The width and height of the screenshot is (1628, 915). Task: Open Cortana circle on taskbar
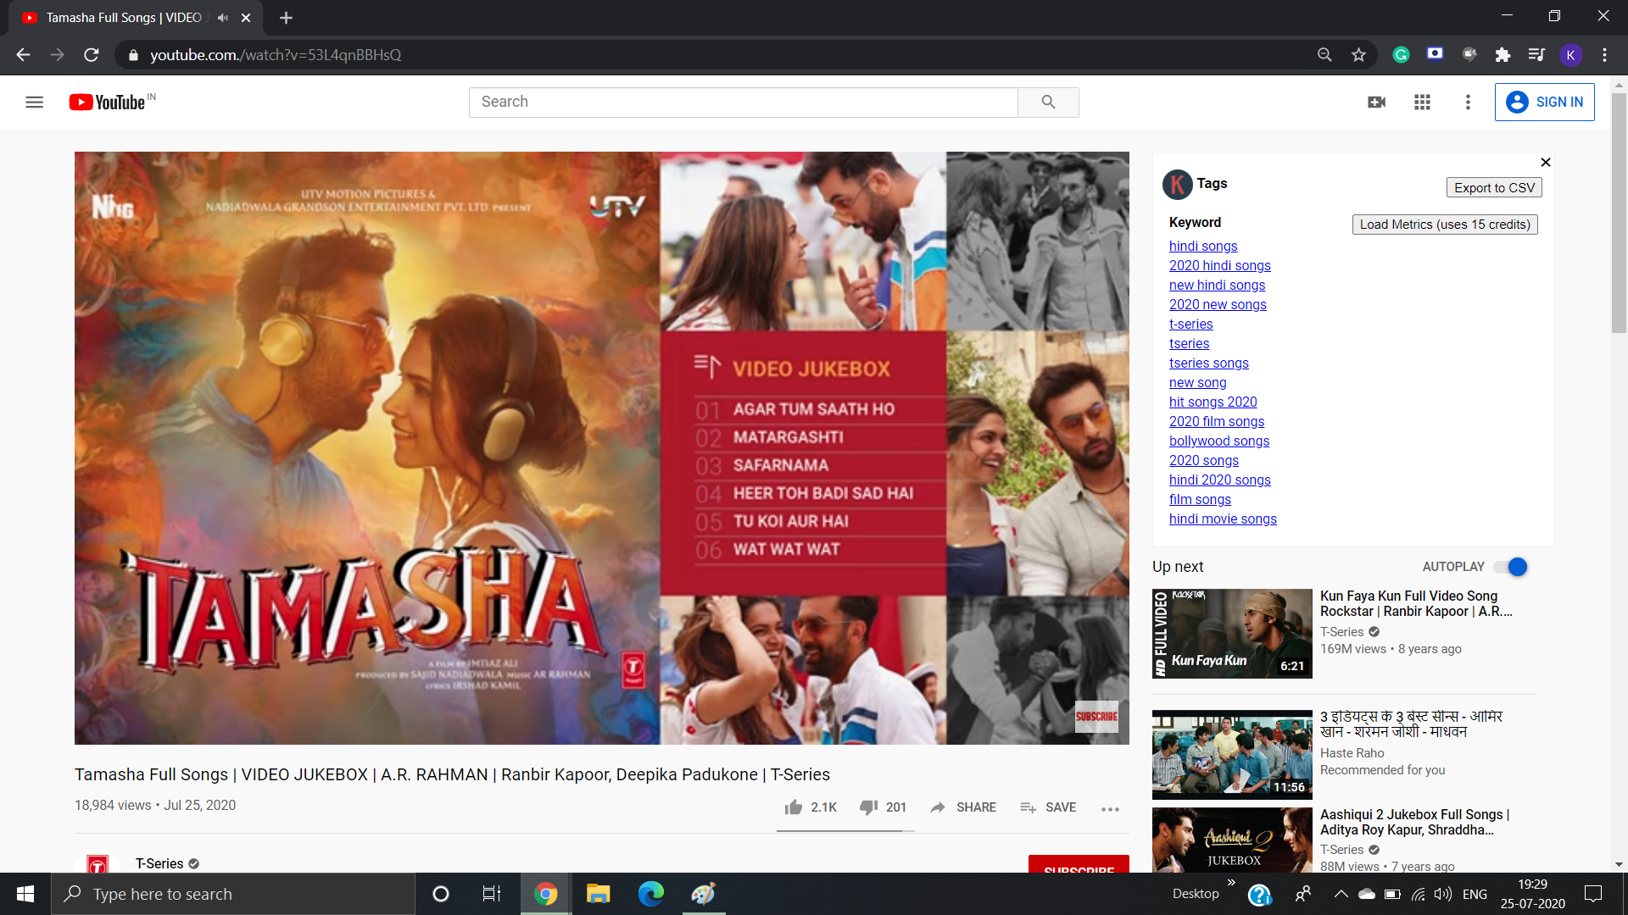pos(440,894)
